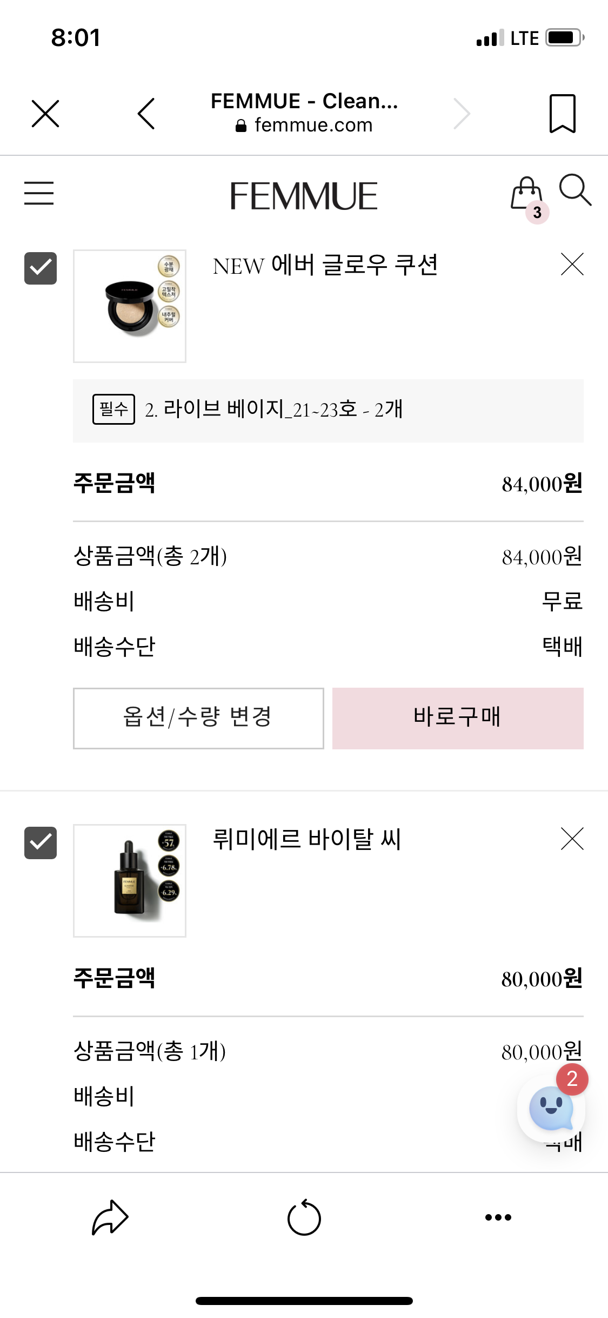Remove 뤼미에르 바이탈 씨 from cart
608x1318 pixels.
tap(572, 839)
